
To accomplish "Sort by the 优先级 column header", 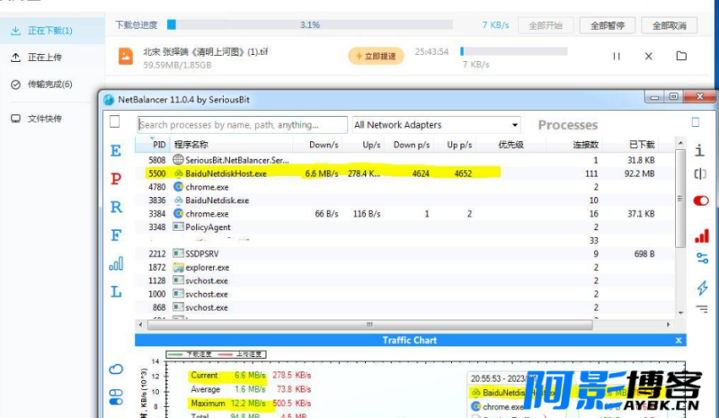I will click(x=510, y=145).
